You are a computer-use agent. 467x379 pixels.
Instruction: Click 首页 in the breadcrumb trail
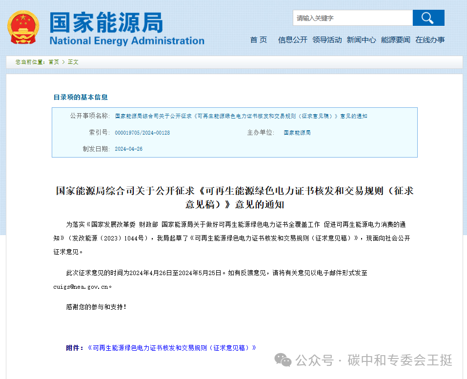pos(53,62)
